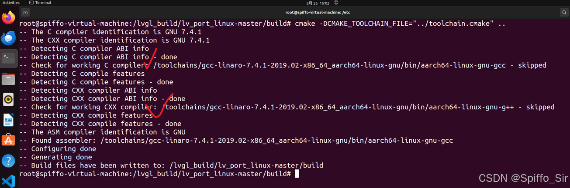The height and width of the screenshot is (188, 570).
Task: Open the Activities overview
Action: click(x=11, y=3)
